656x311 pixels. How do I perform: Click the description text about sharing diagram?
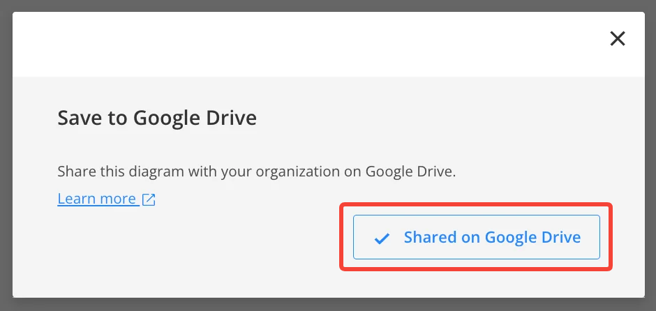(x=256, y=171)
